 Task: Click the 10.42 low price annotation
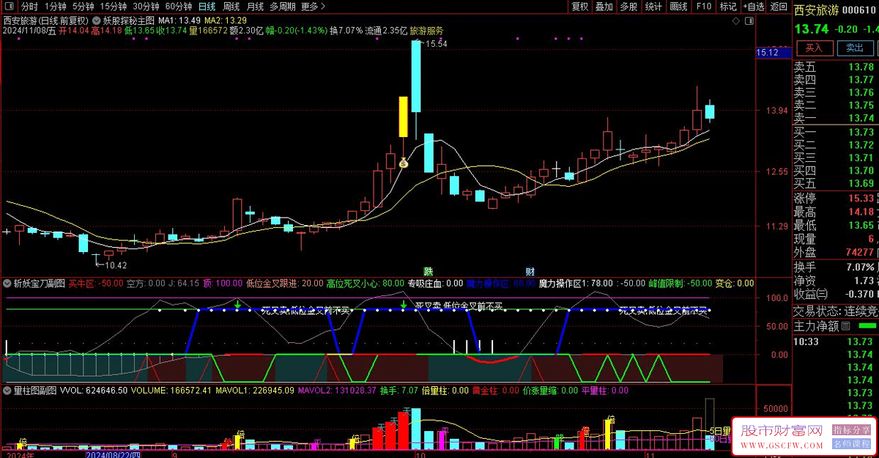(115, 265)
